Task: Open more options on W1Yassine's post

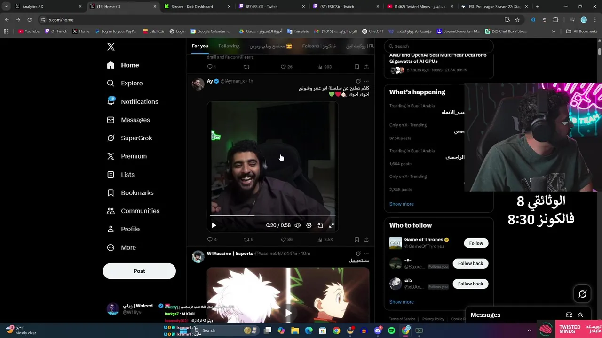Action: click(366, 253)
